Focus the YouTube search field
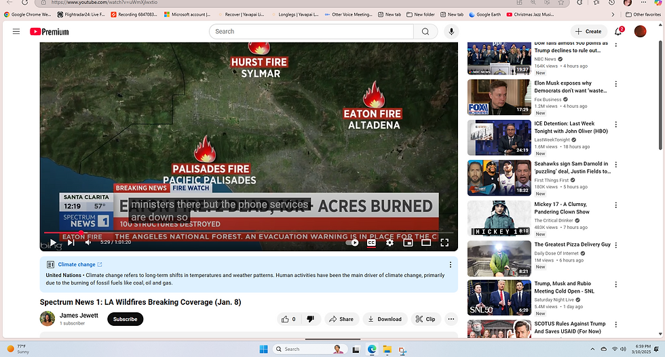Screen dimensions: 665x357 (311, 31)
